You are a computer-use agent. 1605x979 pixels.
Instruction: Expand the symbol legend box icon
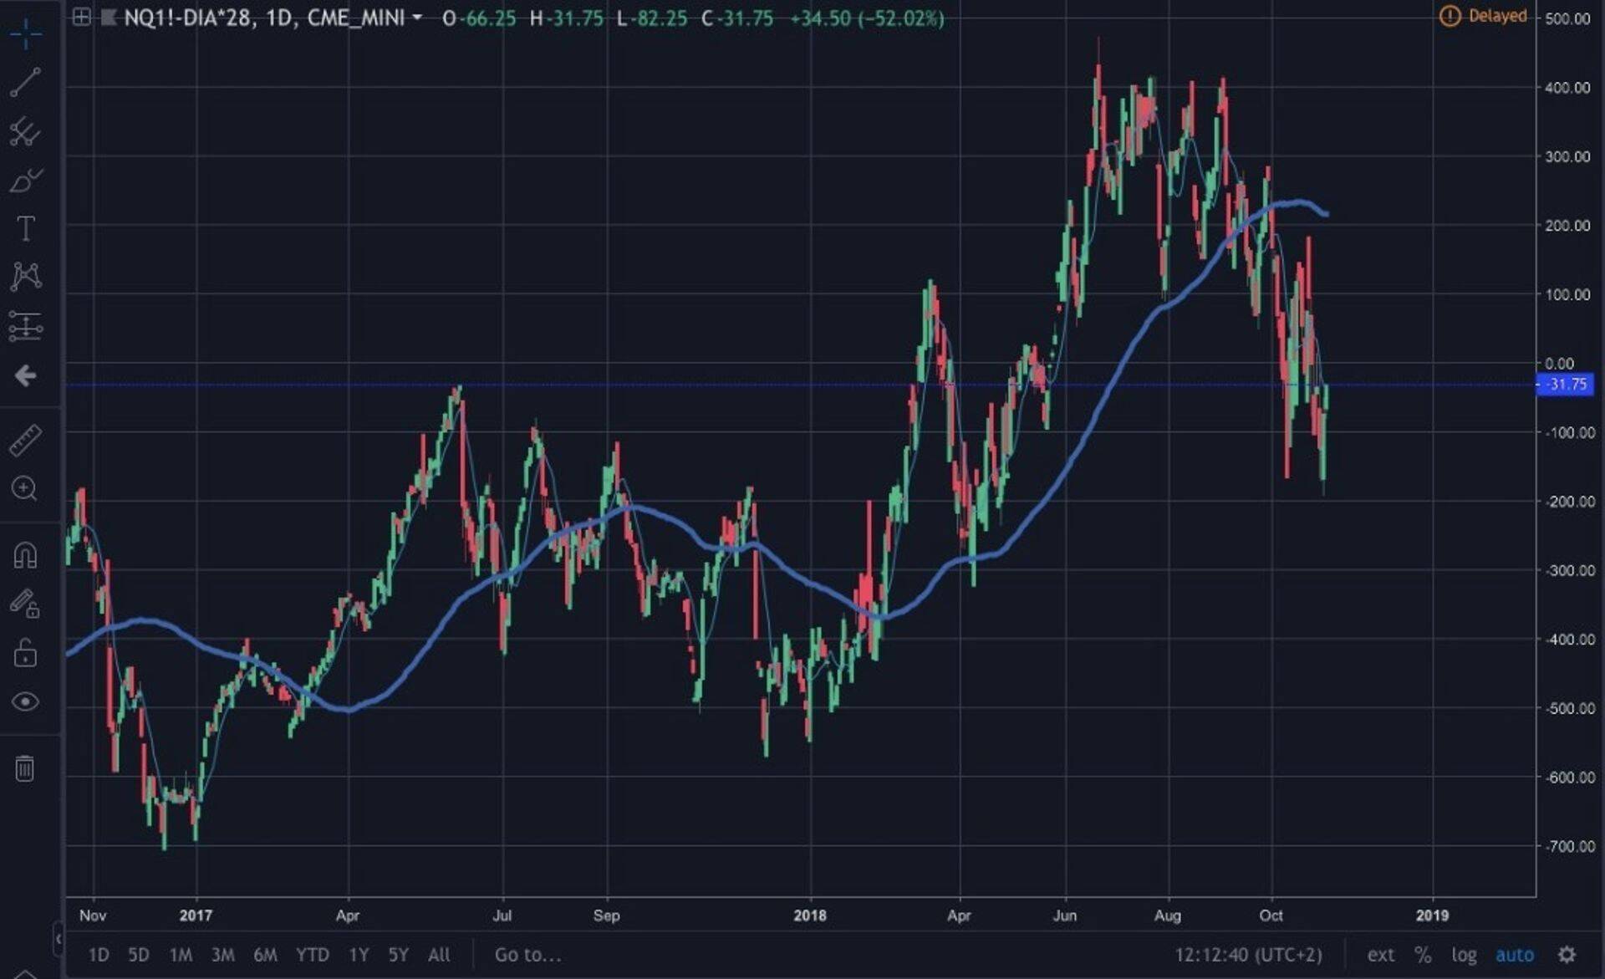pyautogui.click(x=81, y=18)
